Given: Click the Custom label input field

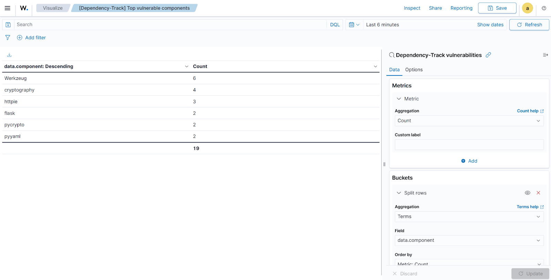Looking at the screenshot, I should point(469,145).
